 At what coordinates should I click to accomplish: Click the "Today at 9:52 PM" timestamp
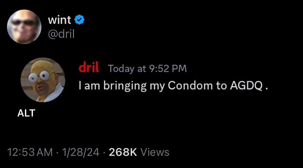(147, 69)
